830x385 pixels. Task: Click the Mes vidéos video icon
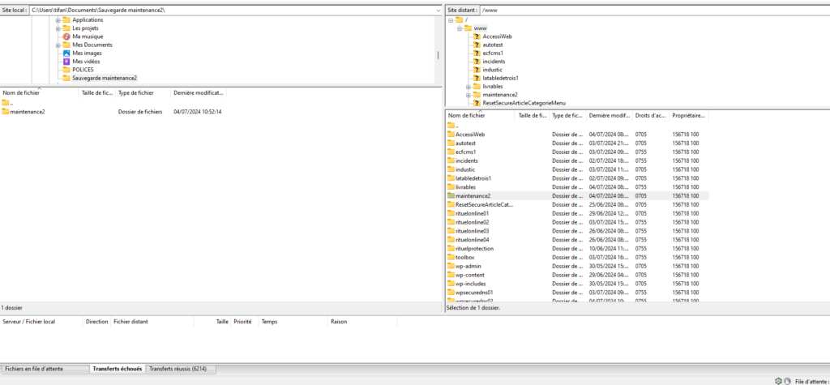[66, 62]
